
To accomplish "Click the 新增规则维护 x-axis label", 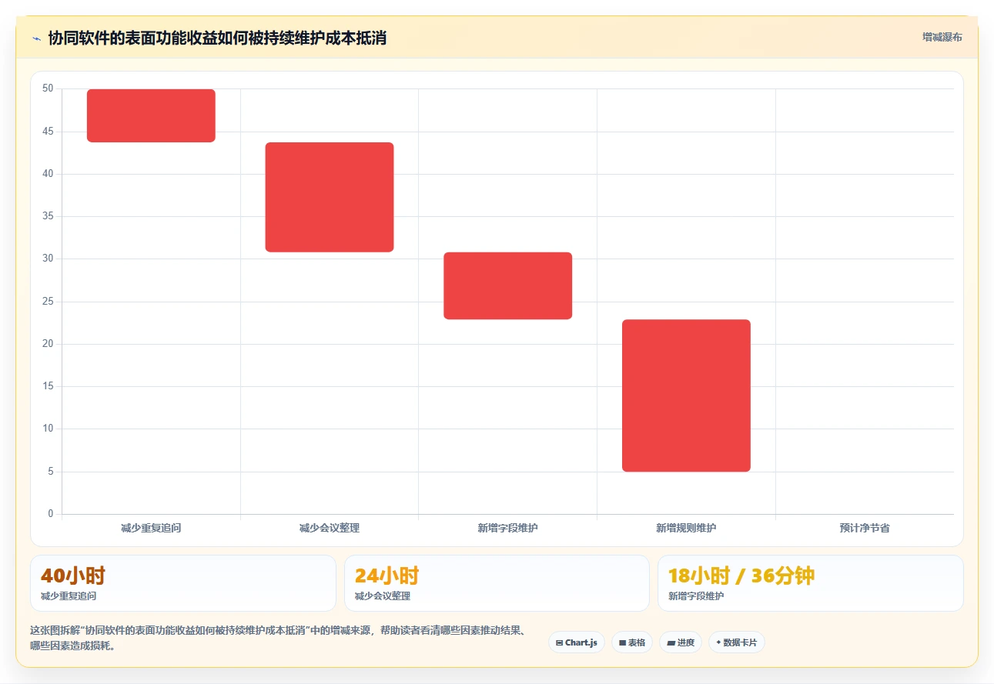I will point(686,528).
